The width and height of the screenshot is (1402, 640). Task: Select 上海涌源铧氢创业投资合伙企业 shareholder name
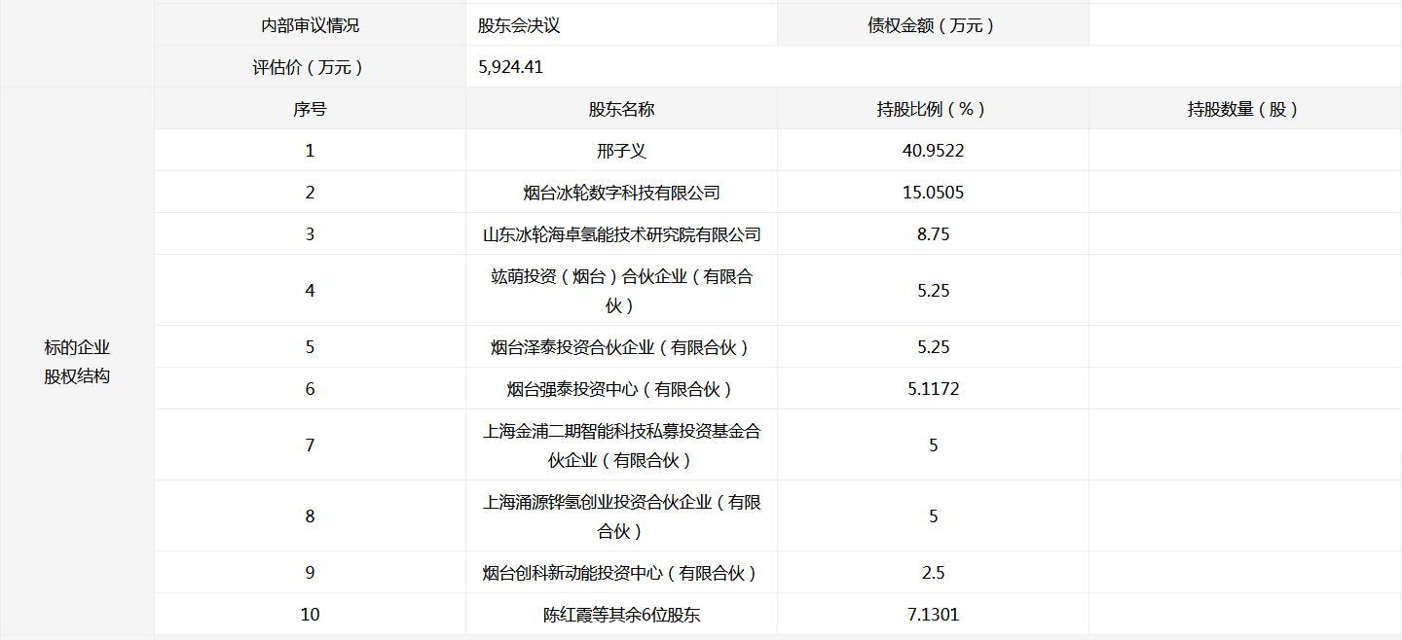click(x=621, y=516)
